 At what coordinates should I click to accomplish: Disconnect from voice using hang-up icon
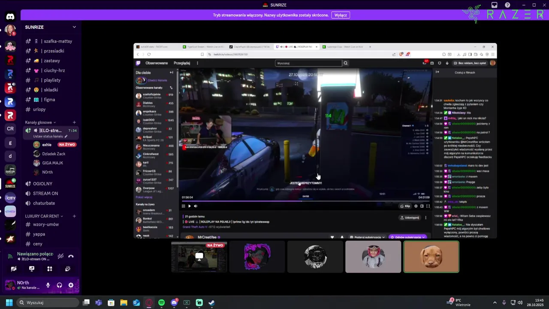[x=71, y=256]
